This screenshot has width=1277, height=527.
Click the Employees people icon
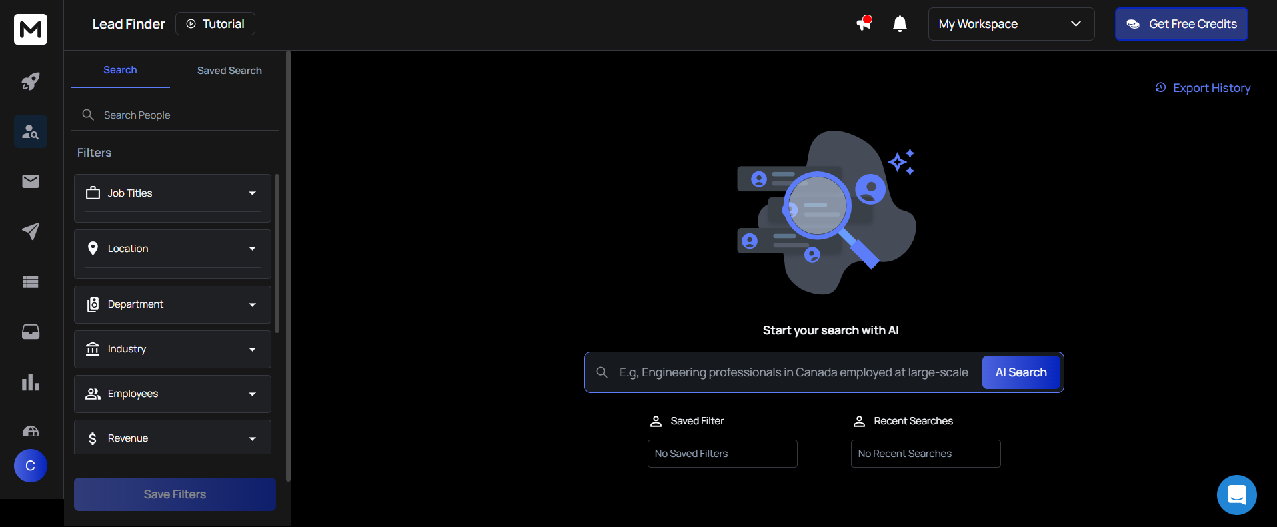93,394
